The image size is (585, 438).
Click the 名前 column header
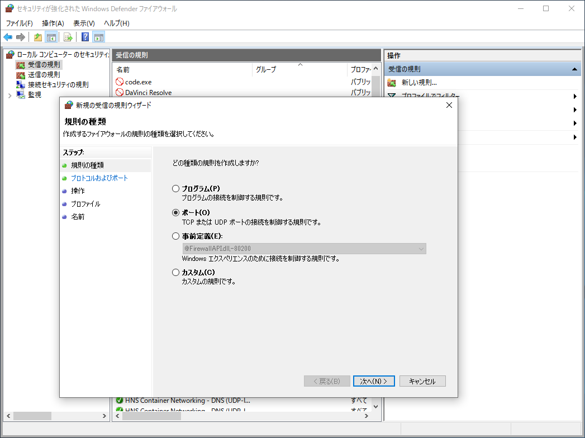pyautogui.click(x=123, y=70)
